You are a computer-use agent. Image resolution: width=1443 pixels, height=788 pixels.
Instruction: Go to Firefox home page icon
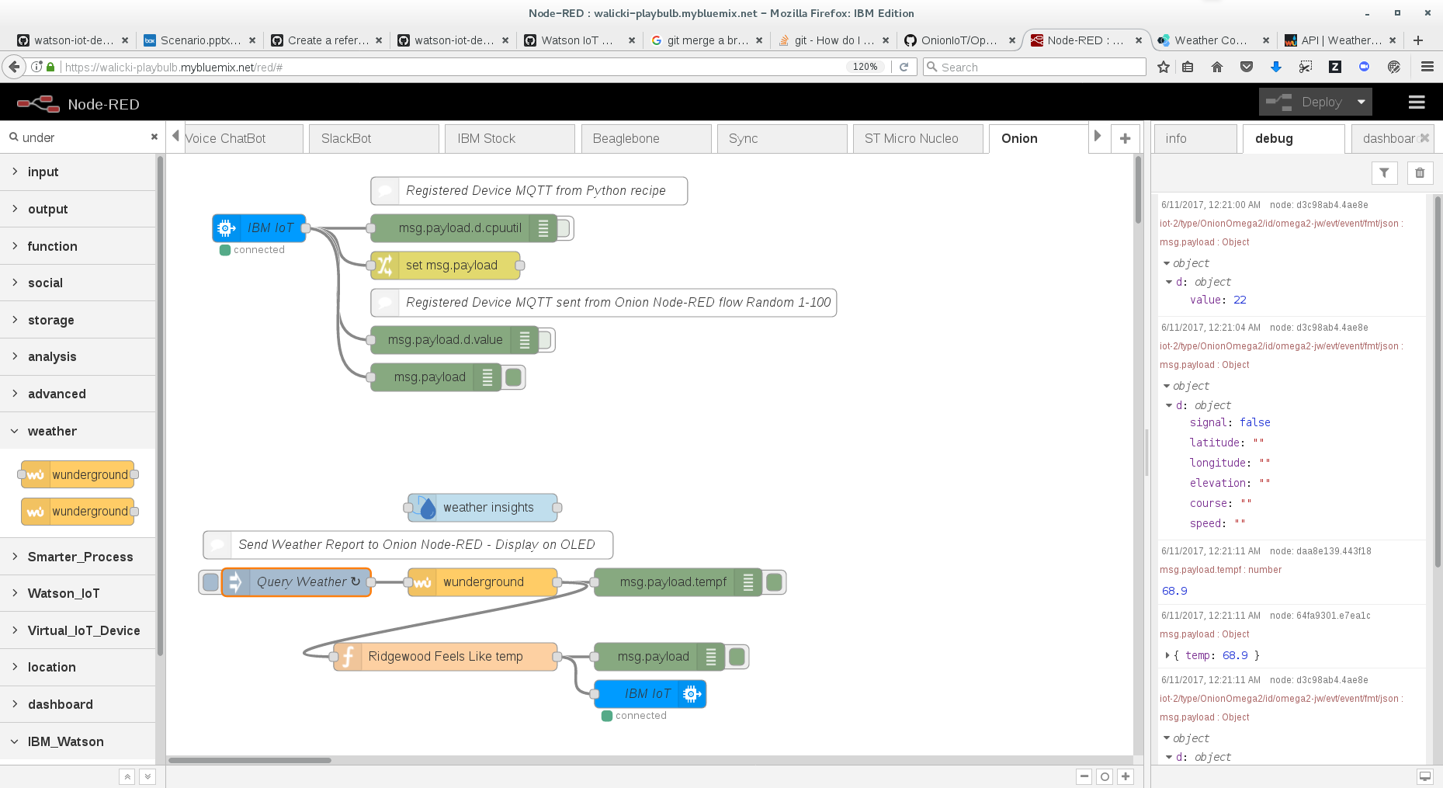[1217, 68]
